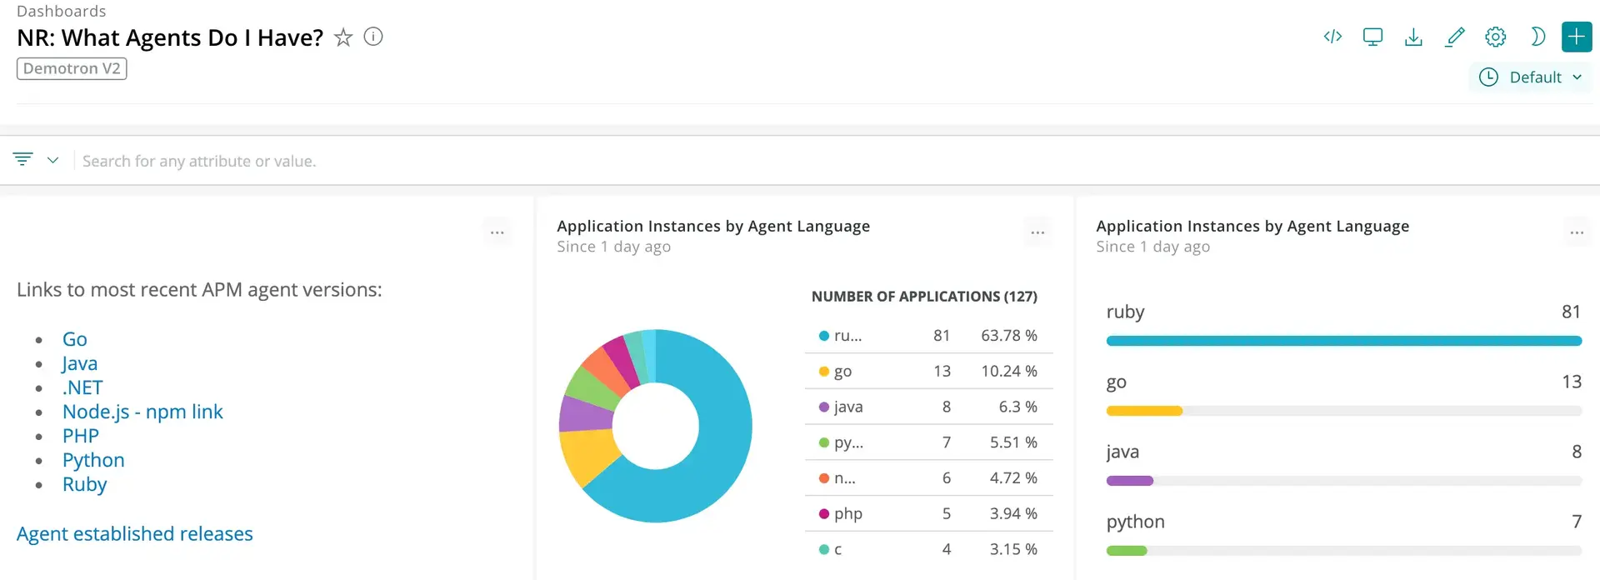Open the Default time picker dropdown

pos(1530,77)
